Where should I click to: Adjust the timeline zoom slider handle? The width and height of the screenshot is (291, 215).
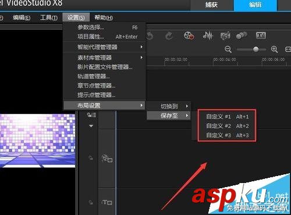pos(256,49)
